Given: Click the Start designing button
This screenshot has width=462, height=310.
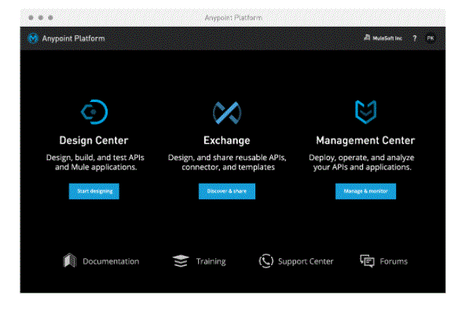Looking at the screenshot, I should pyautogui.click(x=94, y=191).
